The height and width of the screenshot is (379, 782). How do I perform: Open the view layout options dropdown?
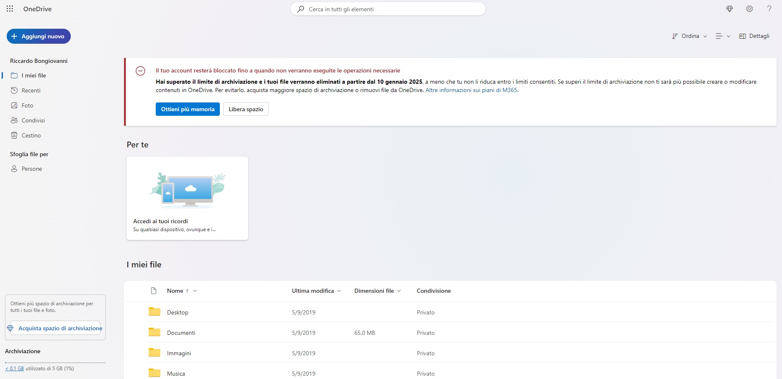[x=723, y=36]
